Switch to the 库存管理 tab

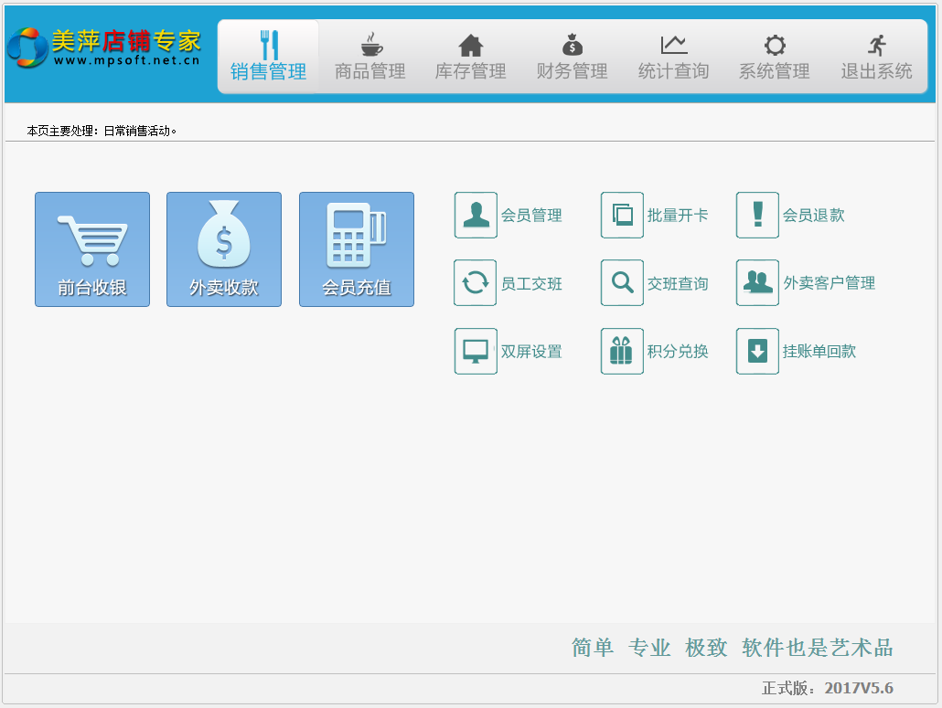471,57
